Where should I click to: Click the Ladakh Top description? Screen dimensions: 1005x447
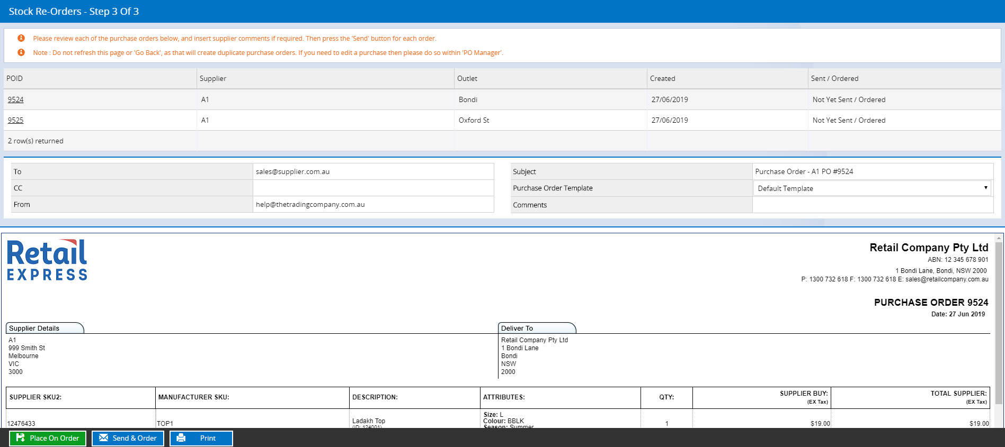[x=369, y=421]
